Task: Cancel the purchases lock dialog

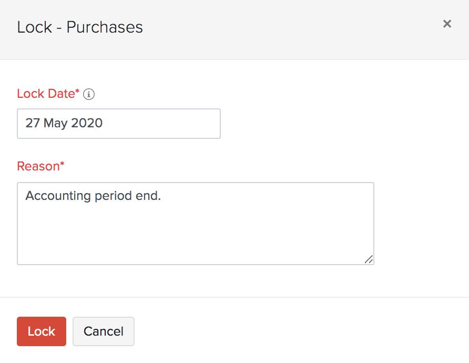Action: (x=104, y=331)
